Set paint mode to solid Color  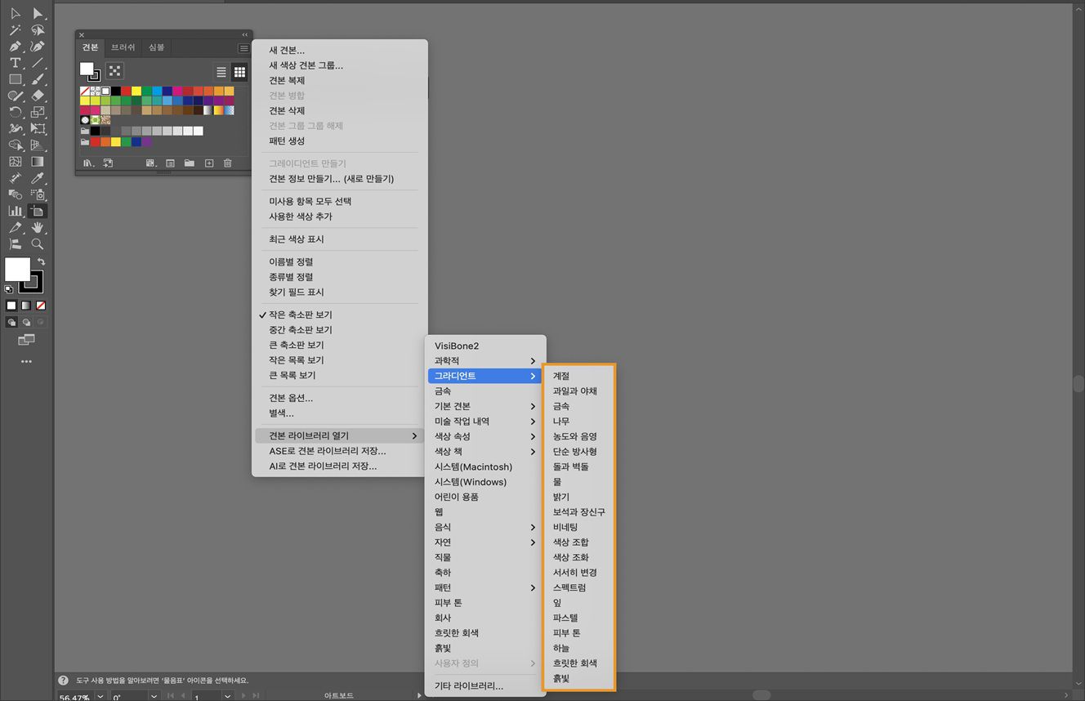click(x=11, y=306)
